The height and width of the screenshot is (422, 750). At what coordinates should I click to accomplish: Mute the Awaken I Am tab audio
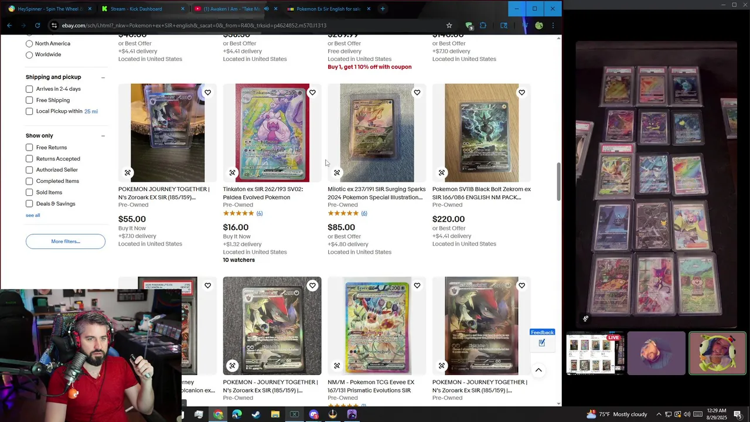click(x=267, y=9)
